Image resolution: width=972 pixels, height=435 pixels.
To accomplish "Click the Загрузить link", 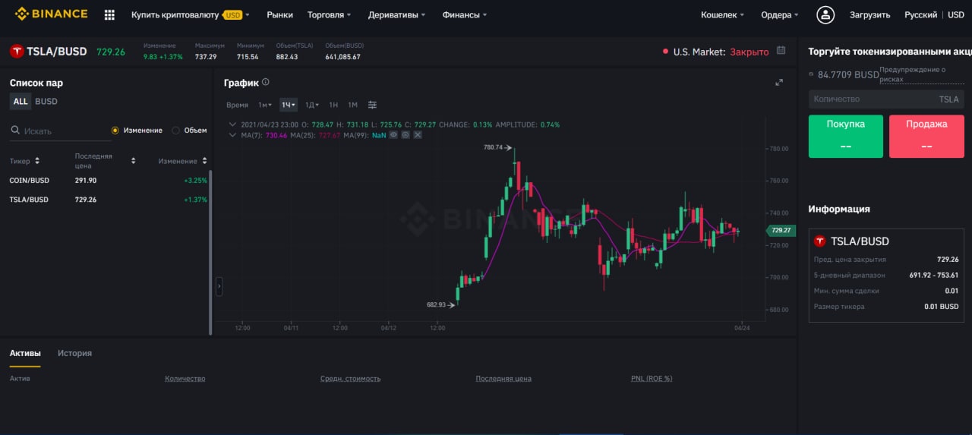I will [869, 14].
